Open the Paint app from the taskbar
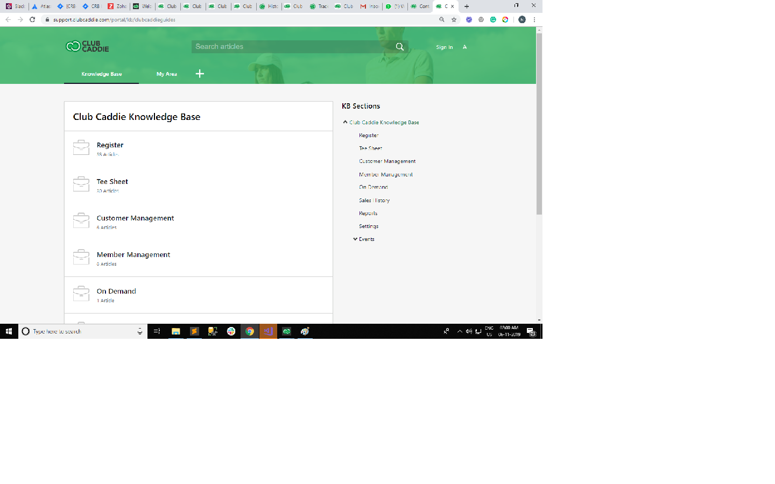The image size is (775, 484). tap(305, 331)
